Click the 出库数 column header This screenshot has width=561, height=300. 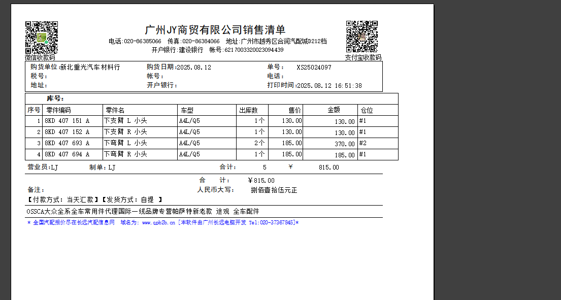[248, 110]
